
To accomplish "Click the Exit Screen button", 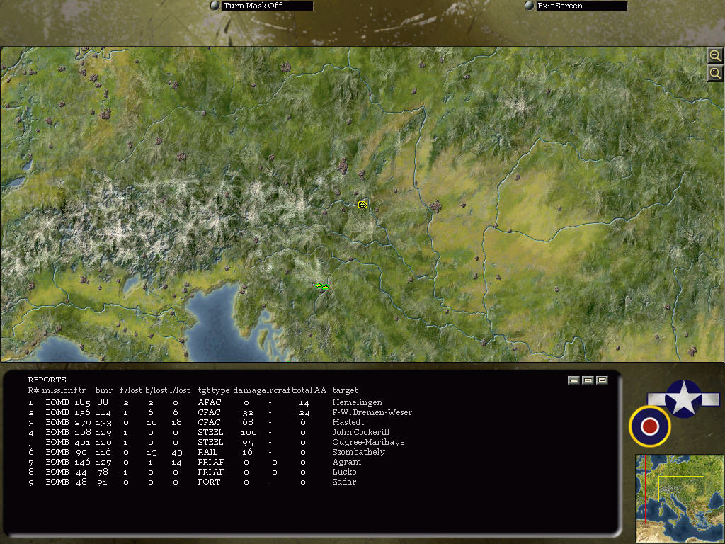I will click(576, 6).
